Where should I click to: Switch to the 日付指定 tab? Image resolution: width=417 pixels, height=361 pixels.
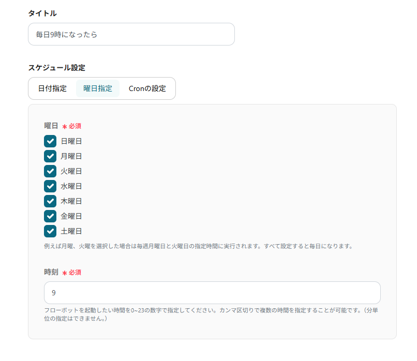pyautogui.click(x=51, y=88)
